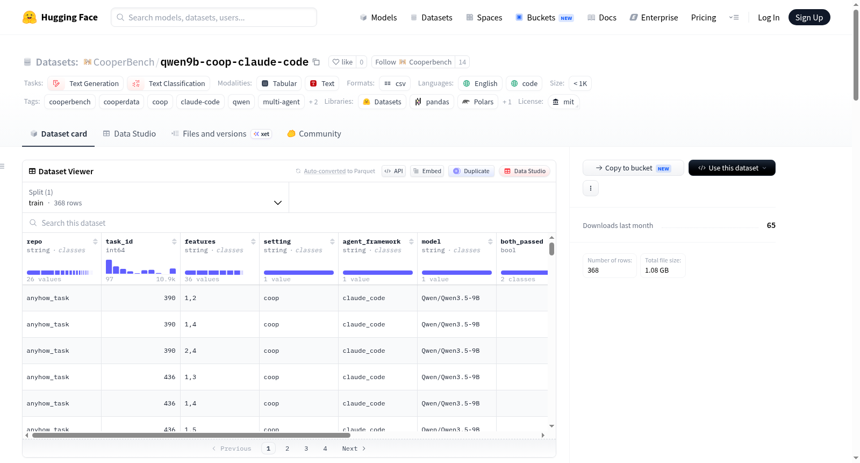Open the Community tab
860x463 pixels.
tap(314, 134)
